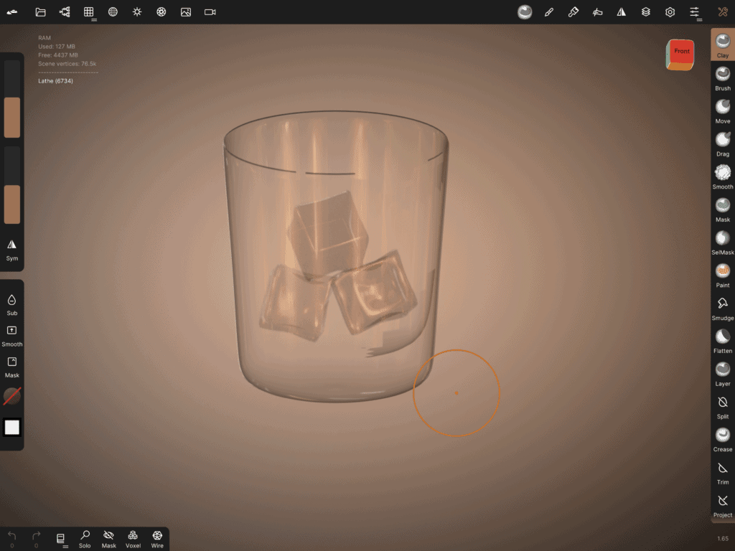Toggle Wire wireframe display
This screenshot has height=551, width=735.
tap(157, 538)
